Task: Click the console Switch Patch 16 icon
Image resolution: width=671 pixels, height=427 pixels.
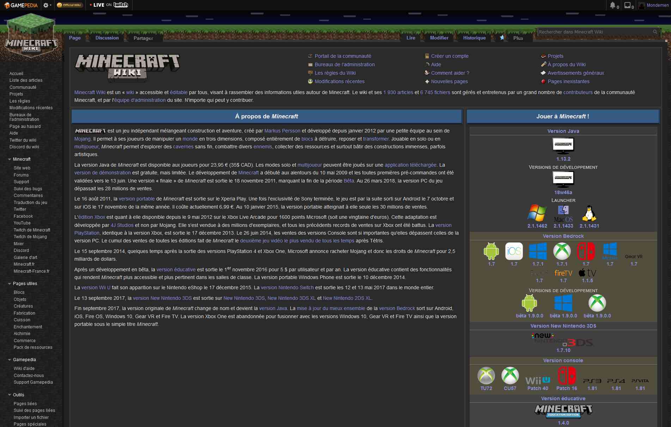Action: [x=567, y=376]
